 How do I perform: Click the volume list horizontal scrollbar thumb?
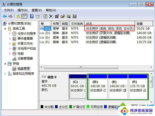click(81, 67)
